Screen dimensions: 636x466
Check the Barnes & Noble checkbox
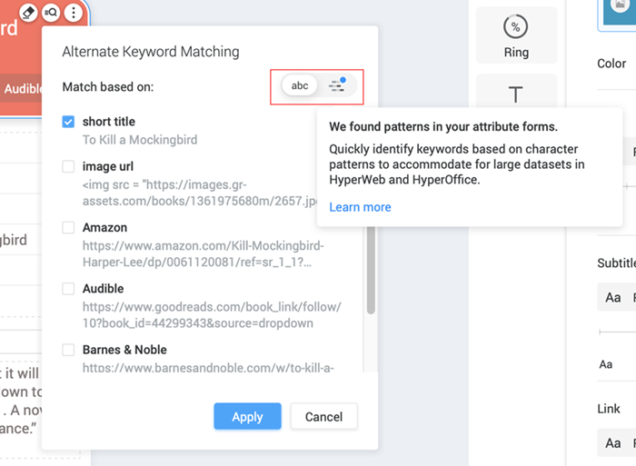point(69,350)
